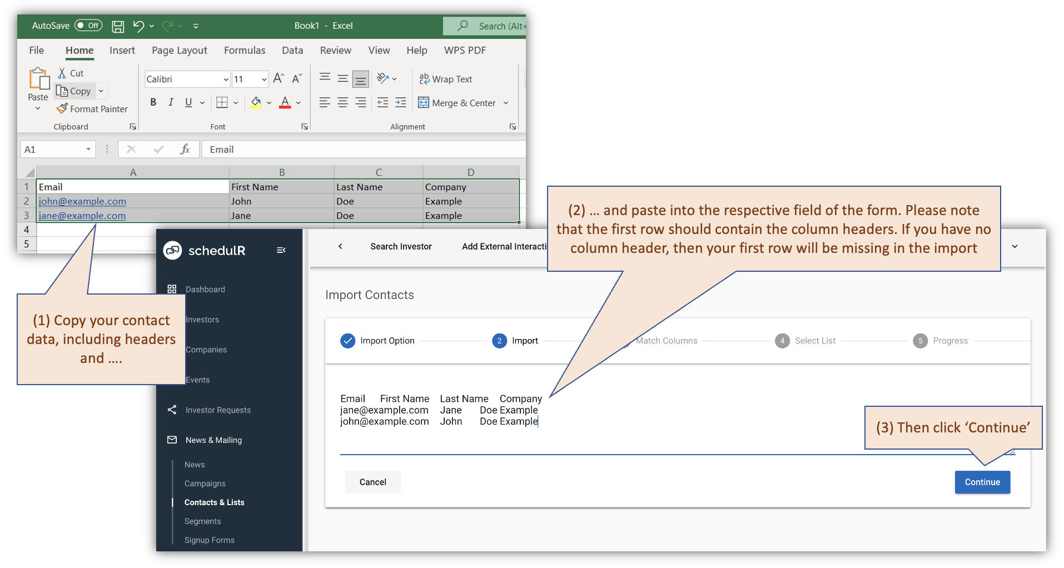Click the Merge & Center icon
The width and height of the screenshot is (1064, 568).
tap(424, 103)
